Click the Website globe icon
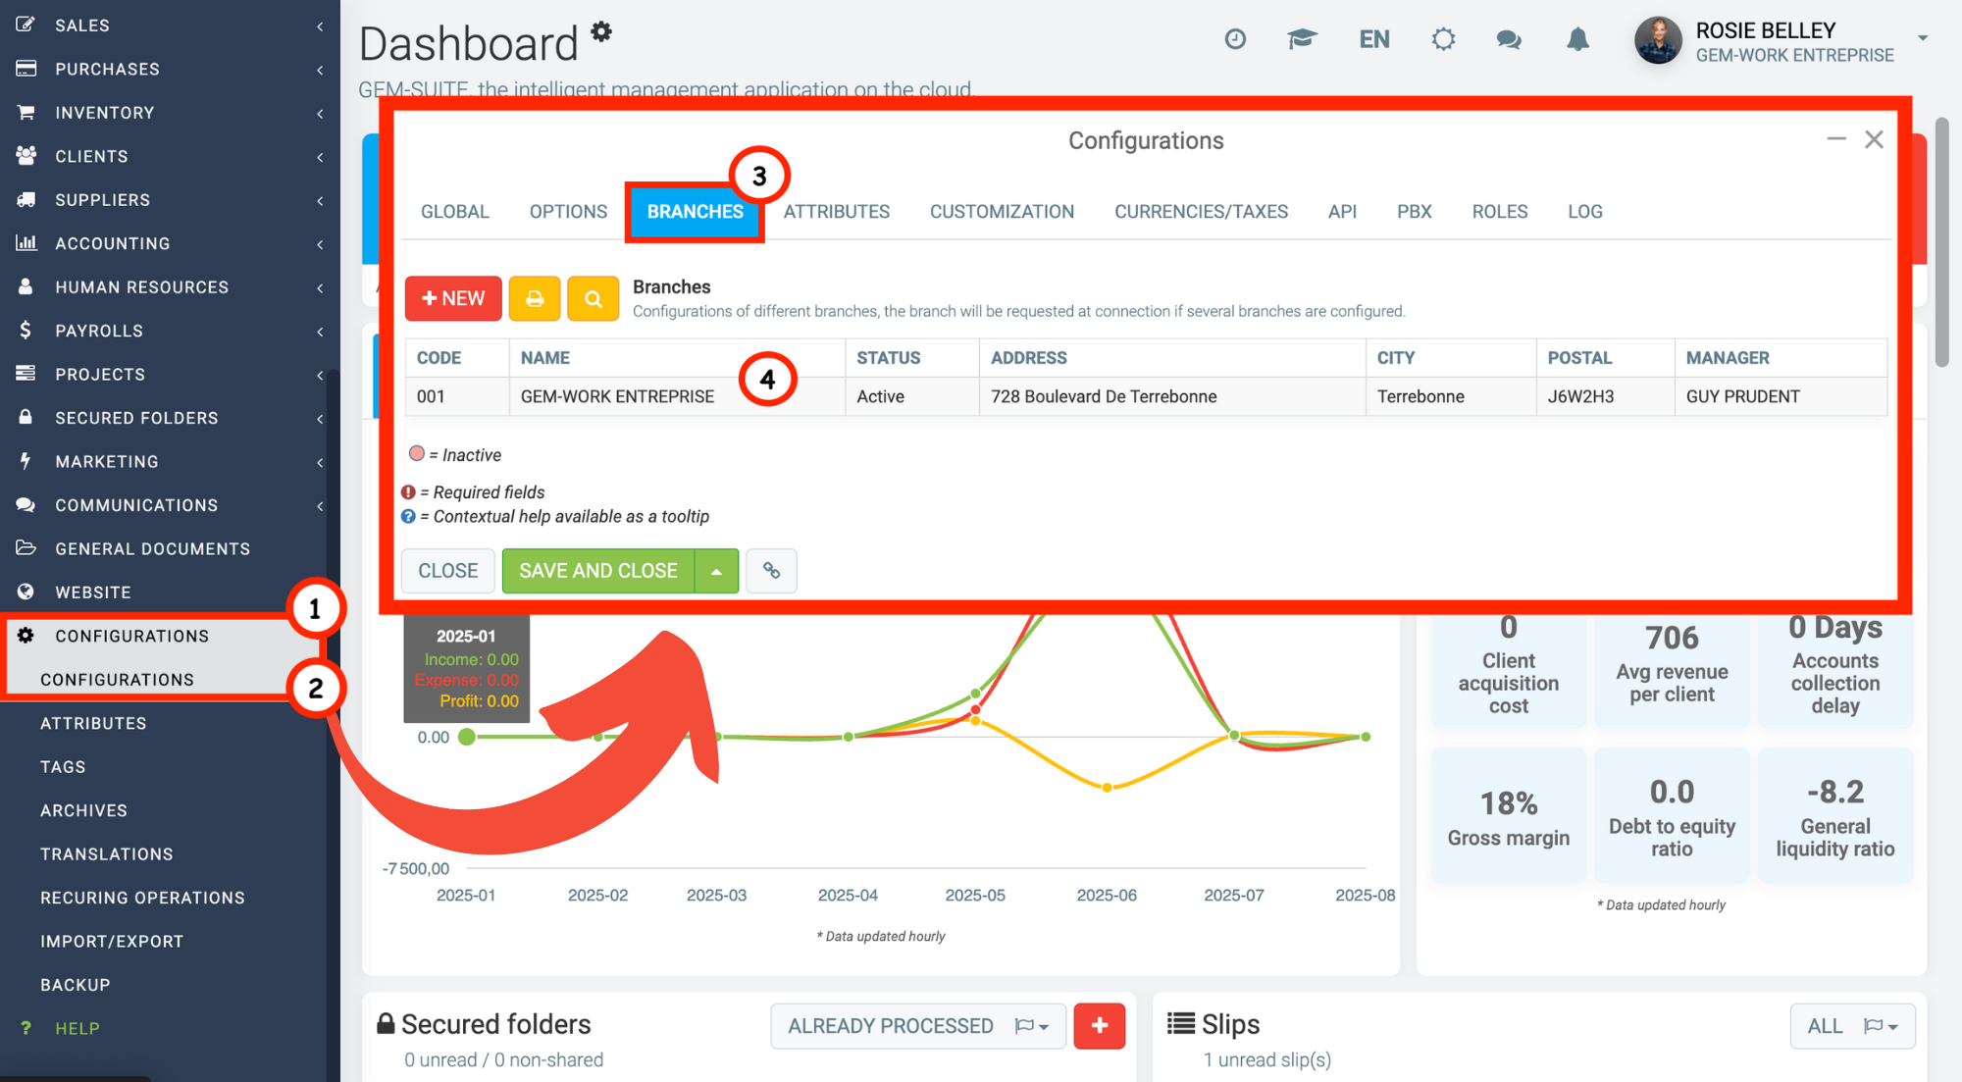 pos(26,592)
